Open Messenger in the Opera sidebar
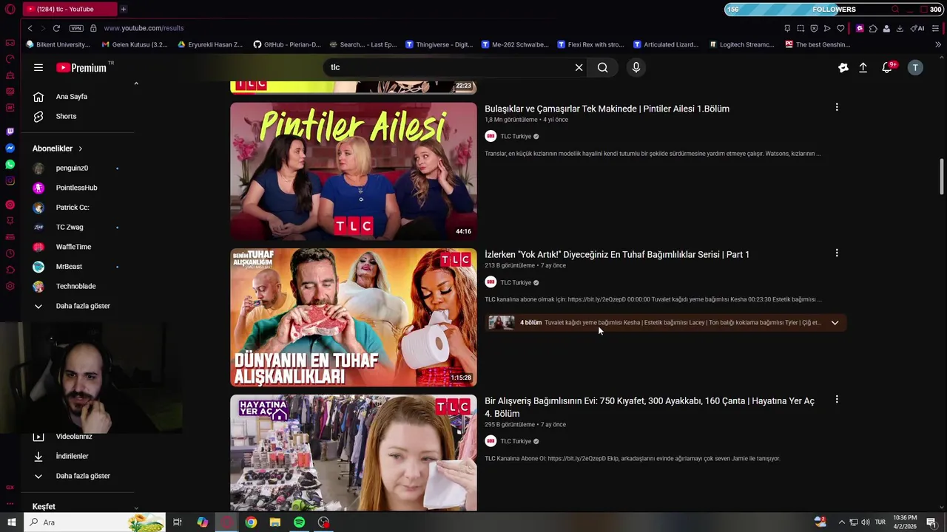The image size is (947, 532). pos(10,148)
